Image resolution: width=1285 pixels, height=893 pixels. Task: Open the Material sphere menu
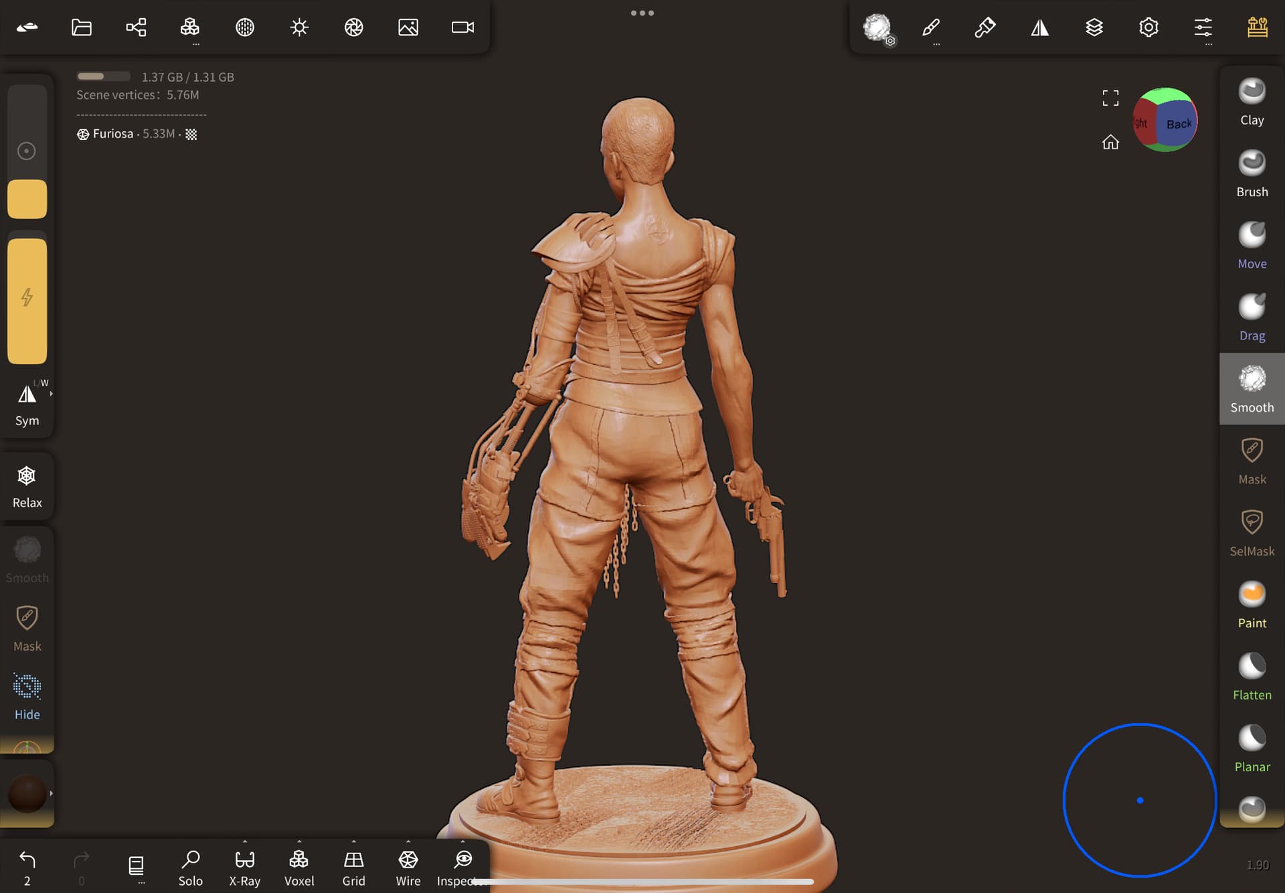pos(245,27)
